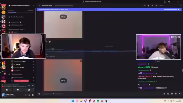The width and height of the screenshot is (183, 103).
Task: Play the upper video attachment
Action: point(63,17)
